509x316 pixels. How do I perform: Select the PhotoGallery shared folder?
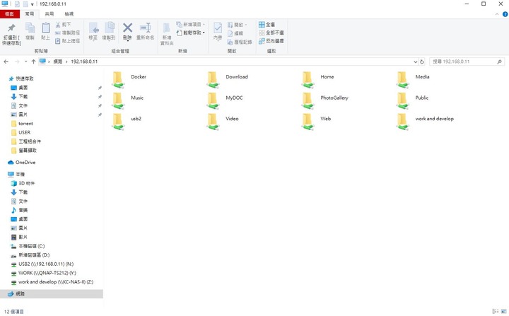324,100
